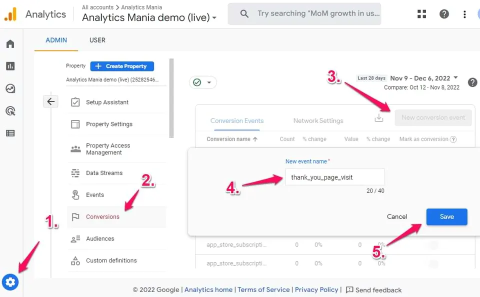Open Admin gear icon at bottom left
480x297 pixels.
[x=10, y=282]
